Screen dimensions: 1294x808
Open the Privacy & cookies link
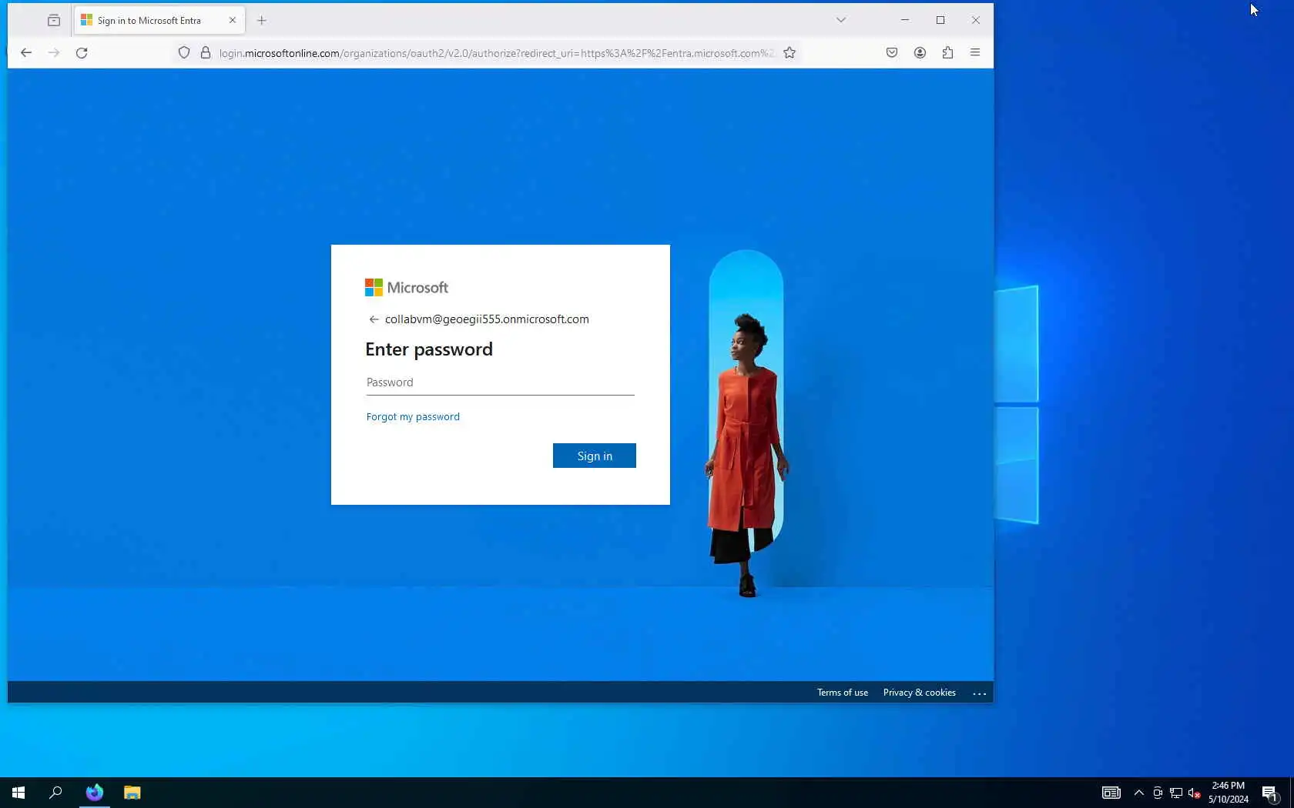click(920, 693)
